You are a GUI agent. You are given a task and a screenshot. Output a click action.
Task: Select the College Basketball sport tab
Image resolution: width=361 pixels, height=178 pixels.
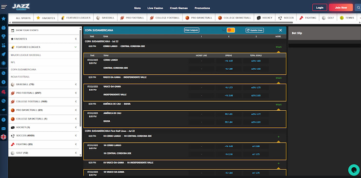(235, 18)
